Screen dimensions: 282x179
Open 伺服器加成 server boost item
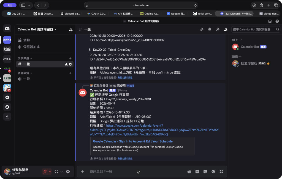[45, 47]
